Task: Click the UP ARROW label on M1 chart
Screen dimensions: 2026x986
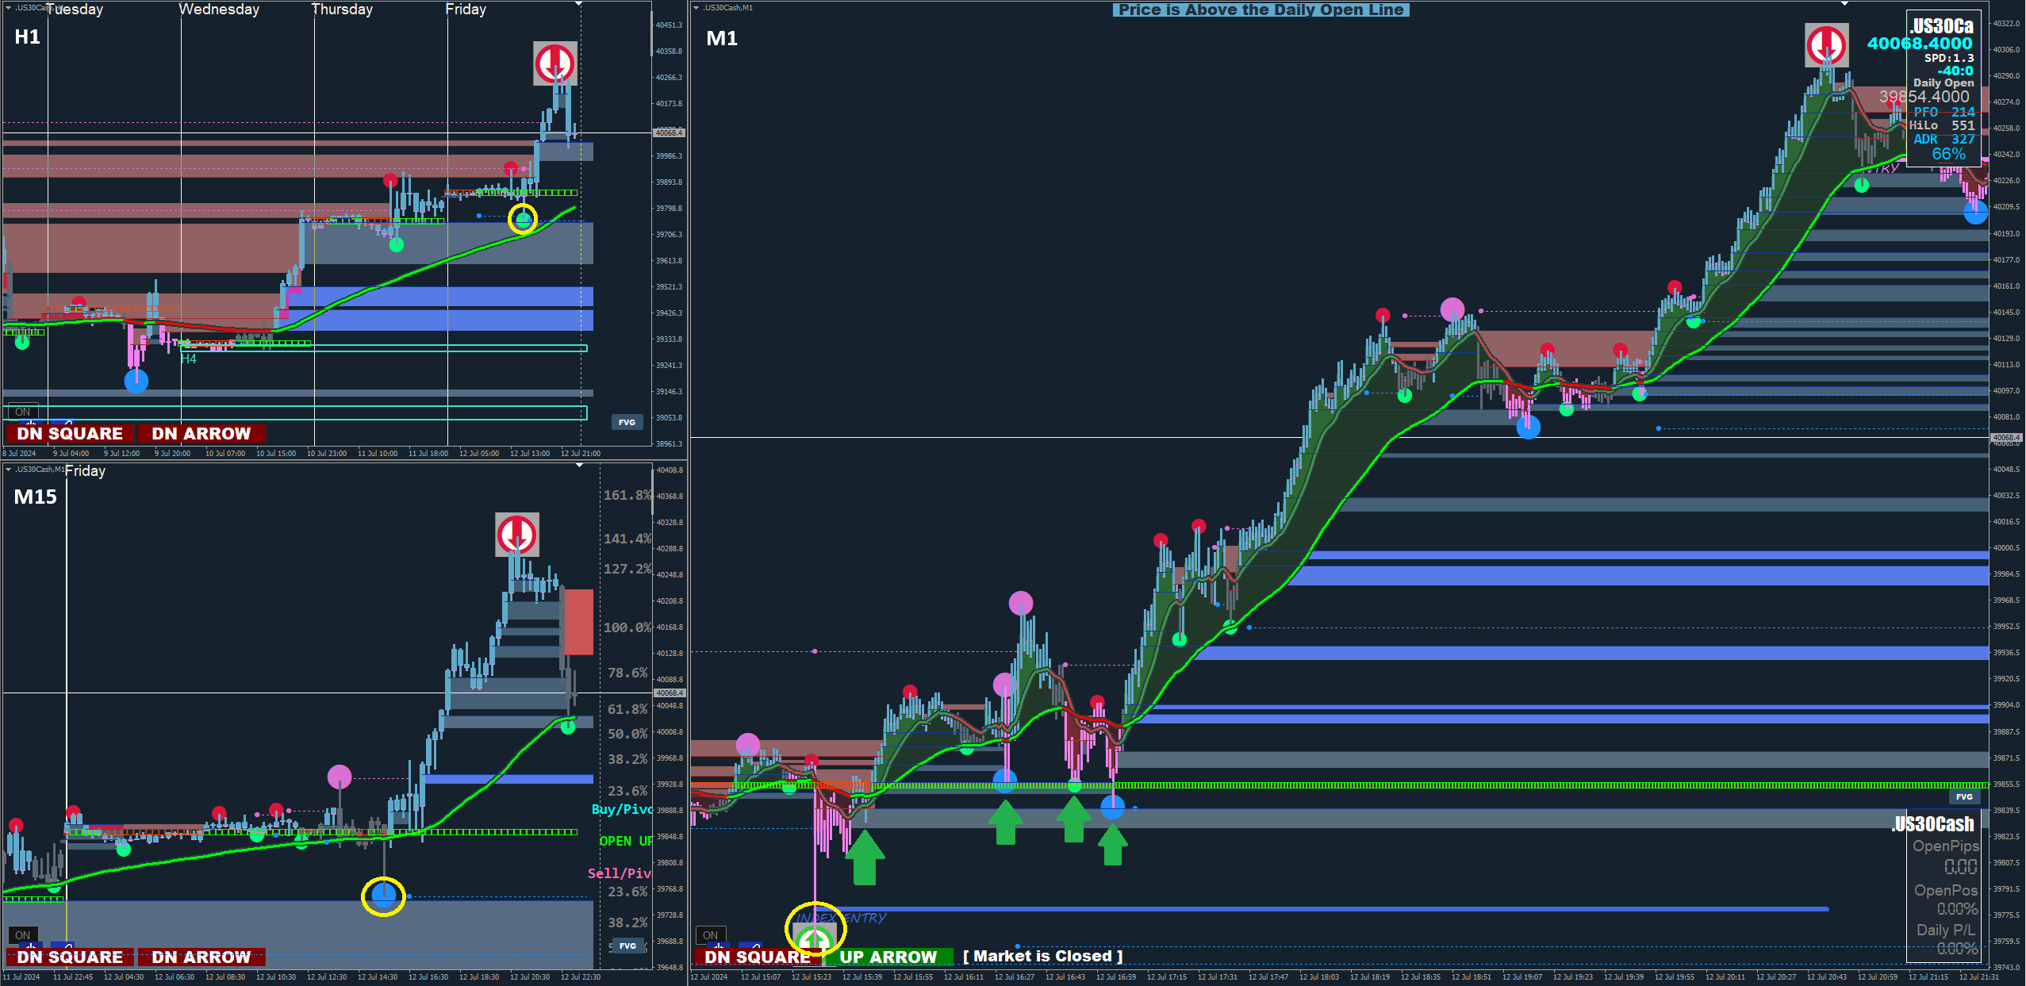Action: pyautogui.click(x=888, y=957)
